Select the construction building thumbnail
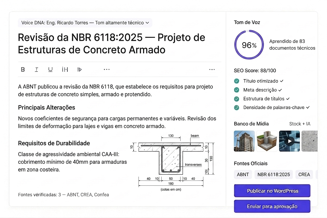Image resolution: width=327 pixels, height=218 pixels. [x=244, y=141]
